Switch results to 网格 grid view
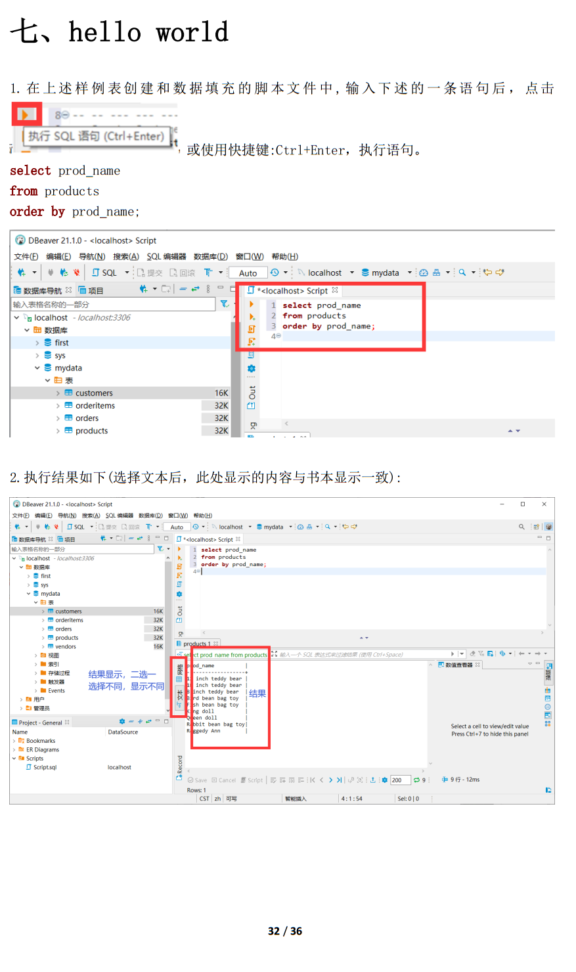Screen dimensions: 576x972 click(179, 673)
